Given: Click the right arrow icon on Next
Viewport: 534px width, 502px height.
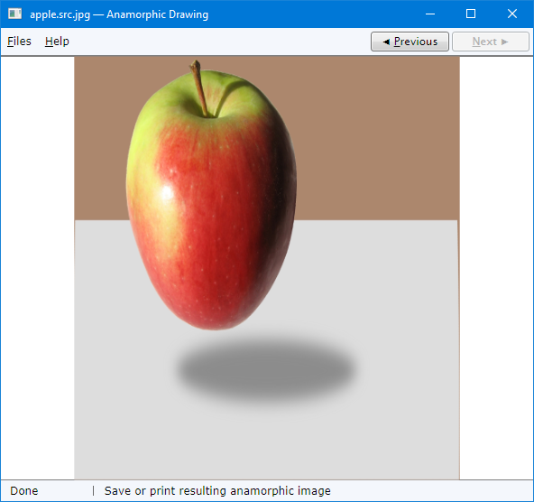Looking at the screenshot, I should click(x=505, y=42).
